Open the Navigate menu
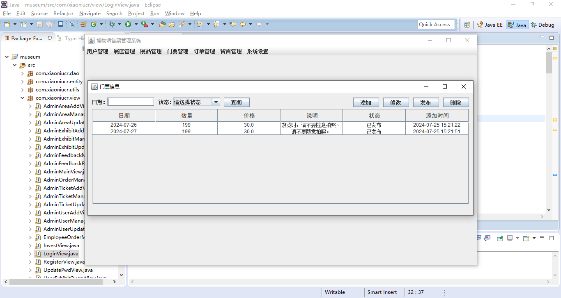This screenshot has width=561, height=298. pos(90,14)
